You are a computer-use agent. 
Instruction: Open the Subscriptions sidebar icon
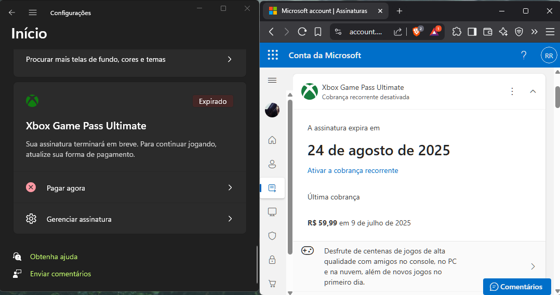(x=272, y=188)
